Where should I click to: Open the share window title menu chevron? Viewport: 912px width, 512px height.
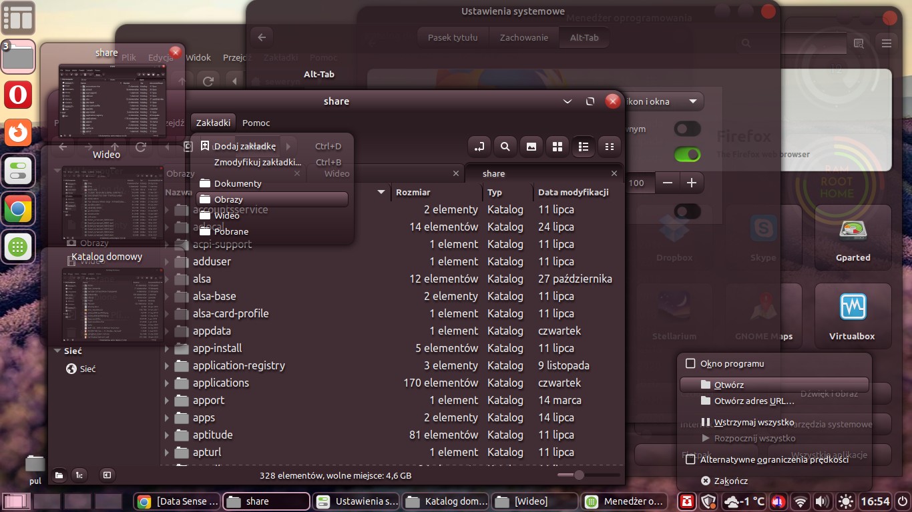[x=567, y=101]
